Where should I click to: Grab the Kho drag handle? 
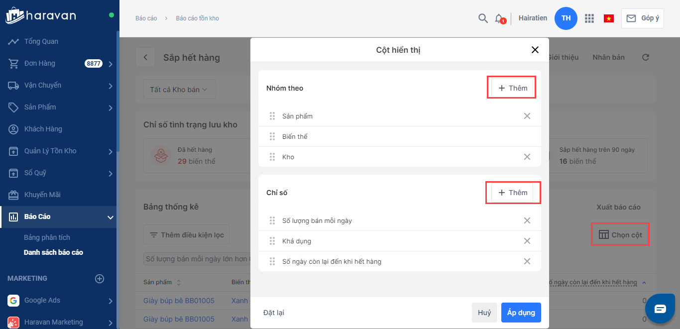point(272,157)
